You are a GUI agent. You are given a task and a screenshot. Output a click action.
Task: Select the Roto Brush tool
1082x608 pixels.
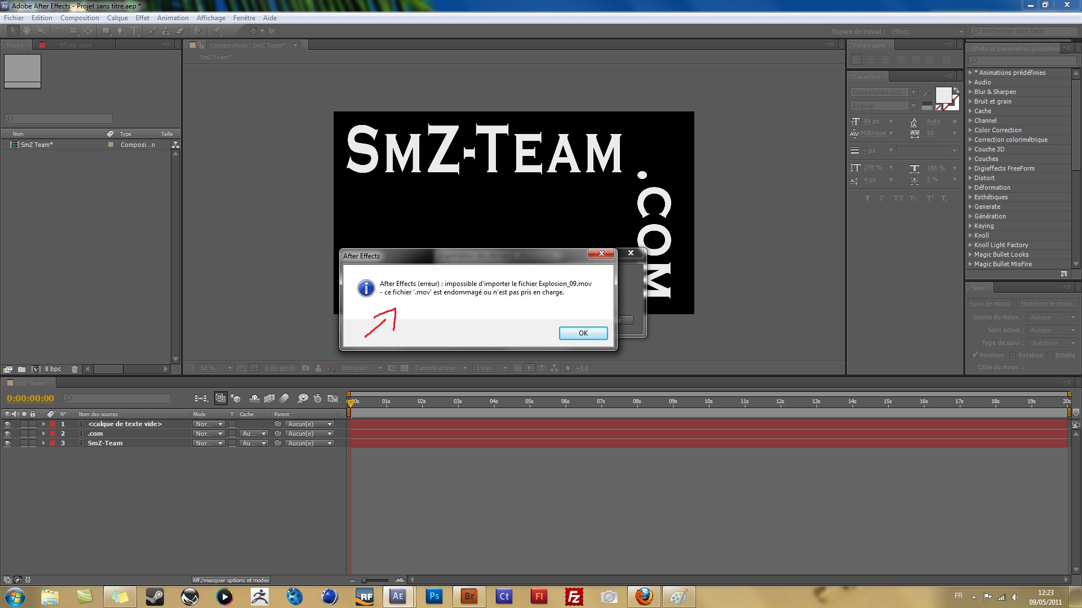coord(199,31)
